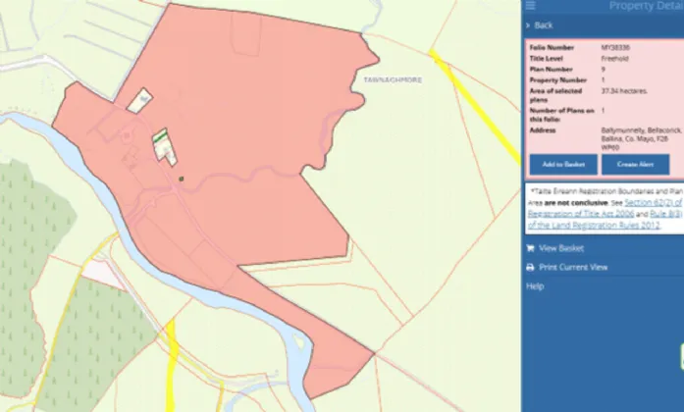Click the Create Alert button
The height and width of the screenshot is (412, 684).
(x=635, y=165)
